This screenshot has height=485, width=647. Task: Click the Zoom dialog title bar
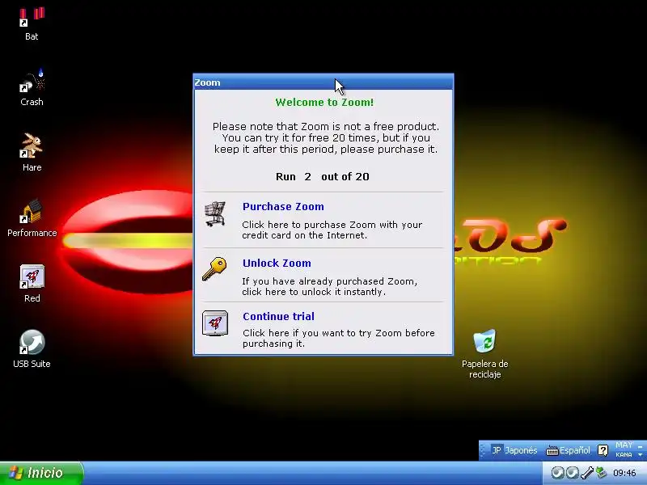click(323, 82)
